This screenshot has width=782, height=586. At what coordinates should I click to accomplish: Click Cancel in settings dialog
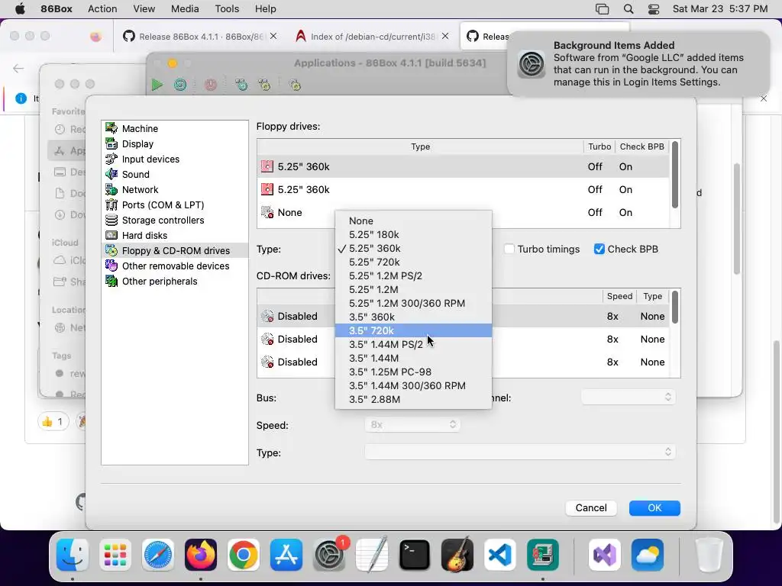tap(591, 507)
